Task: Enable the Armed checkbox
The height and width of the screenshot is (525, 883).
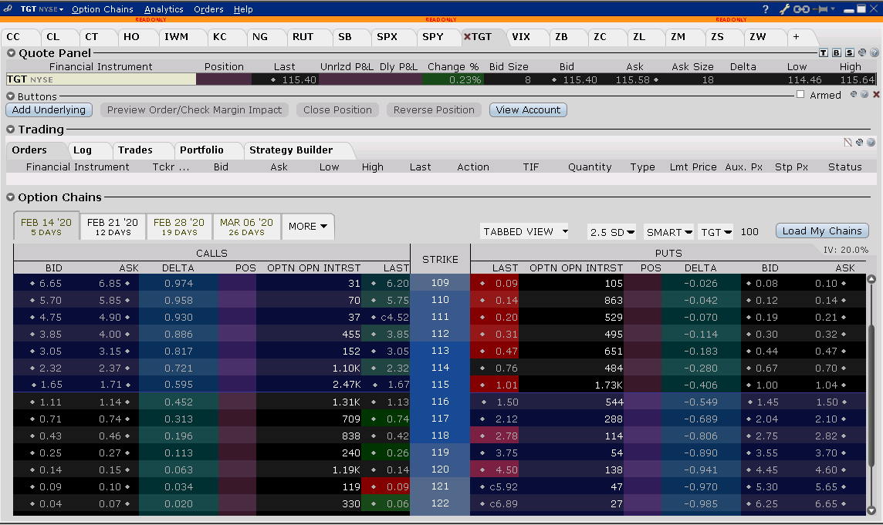Action: click(800, 95)
